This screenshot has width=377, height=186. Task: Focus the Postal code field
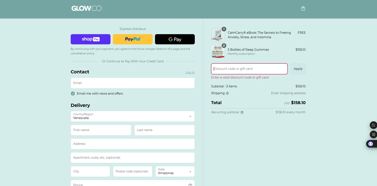[133, 171]
